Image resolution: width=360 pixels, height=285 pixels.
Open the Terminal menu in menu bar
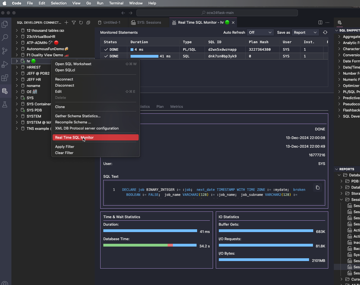pos(116,3)
